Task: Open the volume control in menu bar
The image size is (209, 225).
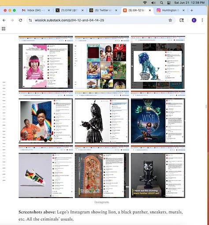Action: [153, 3]
